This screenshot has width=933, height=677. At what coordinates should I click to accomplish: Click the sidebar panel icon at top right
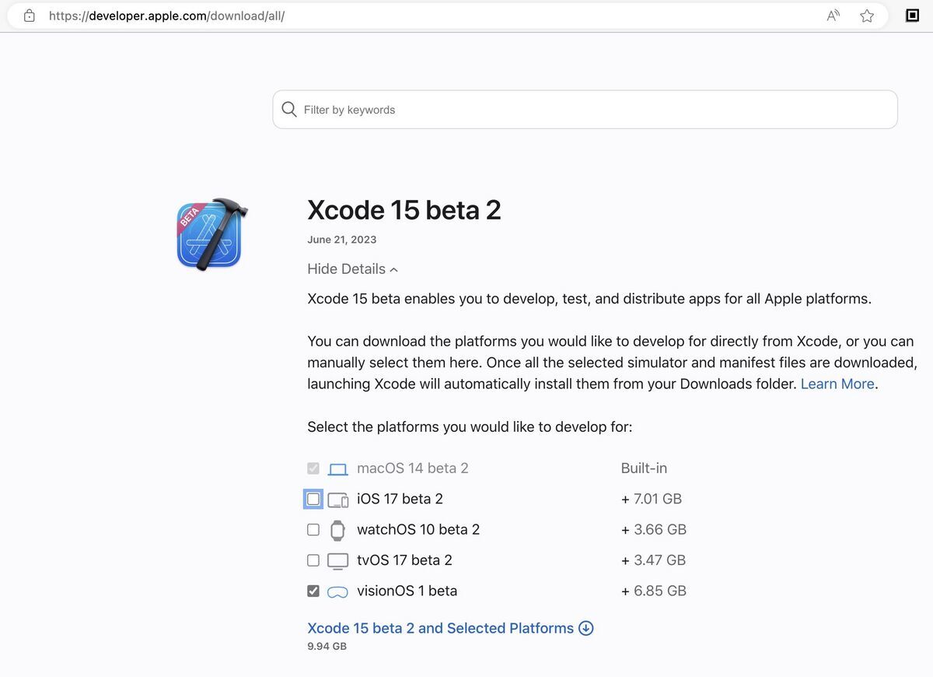pos(911,15)
